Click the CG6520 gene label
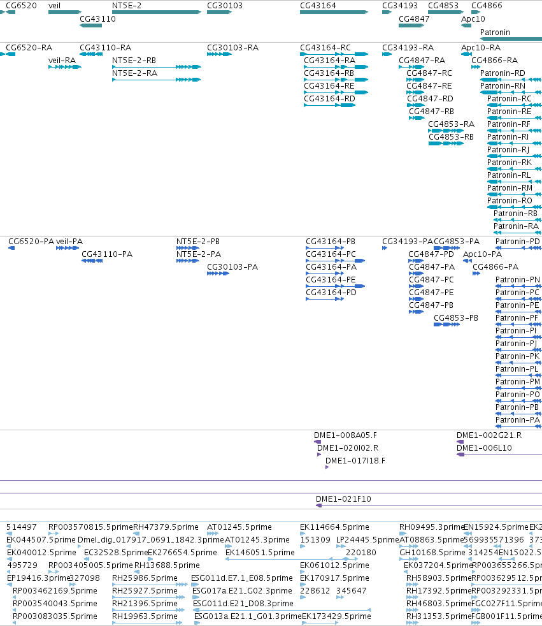Screen dimensions: 542x626 tap(21, 6)
